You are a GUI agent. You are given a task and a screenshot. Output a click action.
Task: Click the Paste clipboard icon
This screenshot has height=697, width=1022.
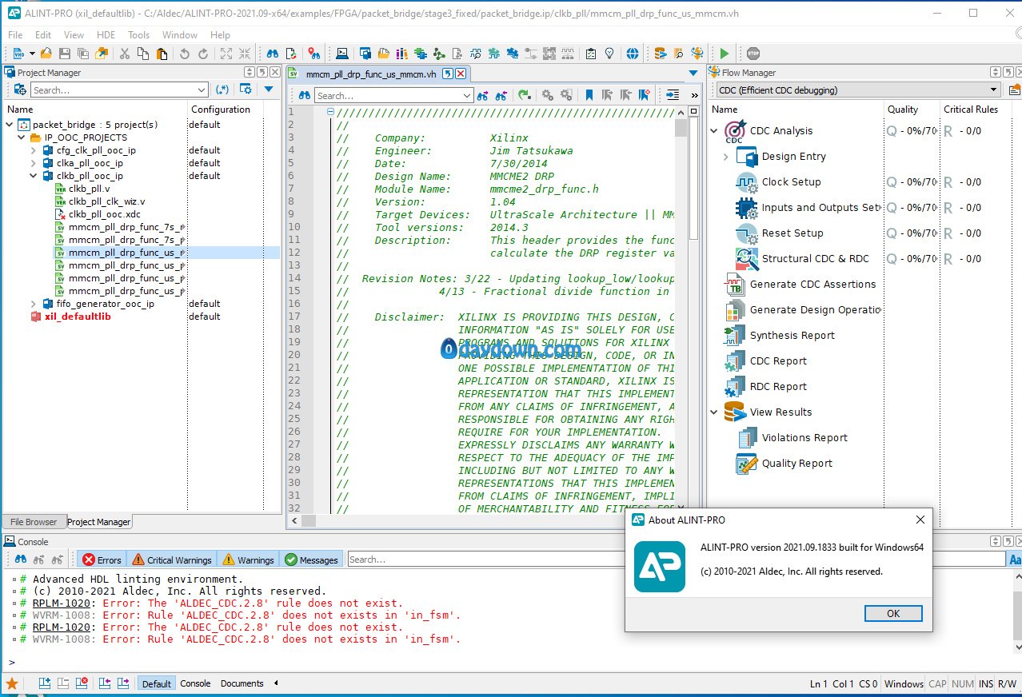[162, 54]
